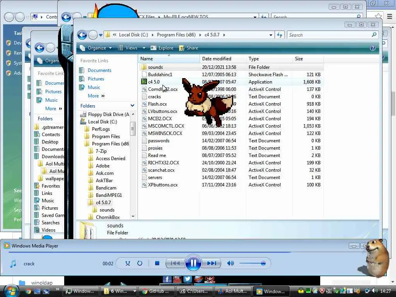The image size is (396, 297).
Task: Open the volume icon in system tray
Action: click(x=375, y=291)
